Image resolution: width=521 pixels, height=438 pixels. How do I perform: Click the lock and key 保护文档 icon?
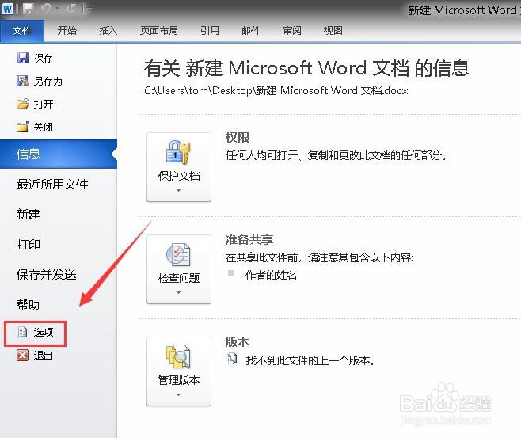tap(178, 152)
